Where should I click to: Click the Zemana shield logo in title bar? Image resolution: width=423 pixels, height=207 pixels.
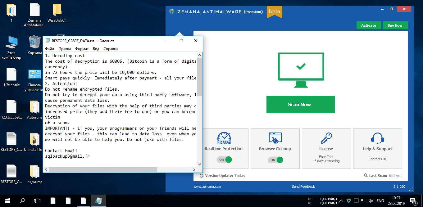(171, 11)
